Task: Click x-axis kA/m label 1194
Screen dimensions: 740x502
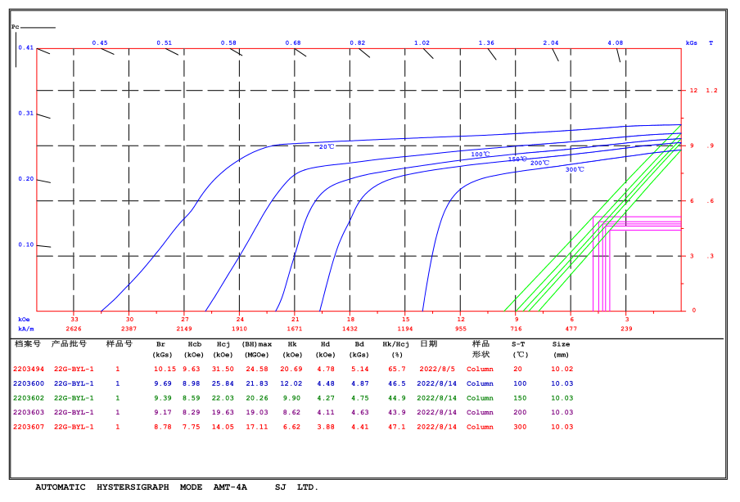Action: coord(405,329)
